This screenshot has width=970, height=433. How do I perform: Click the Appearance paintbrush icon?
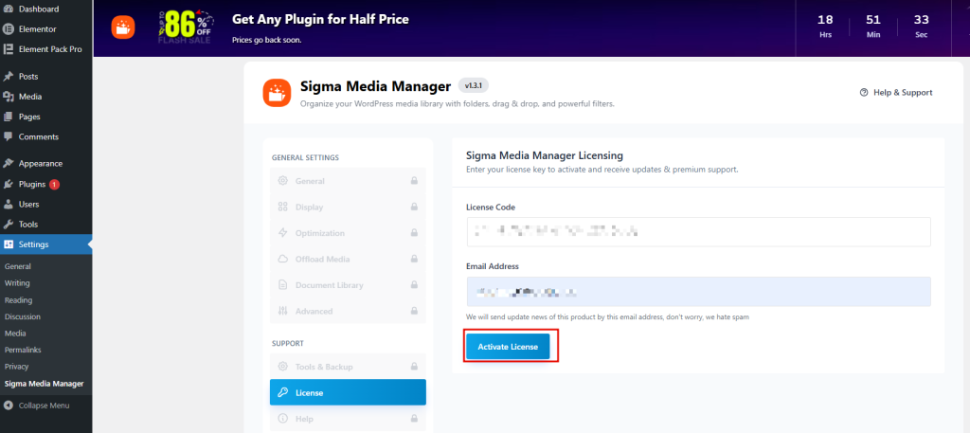(x=9, y=164)
